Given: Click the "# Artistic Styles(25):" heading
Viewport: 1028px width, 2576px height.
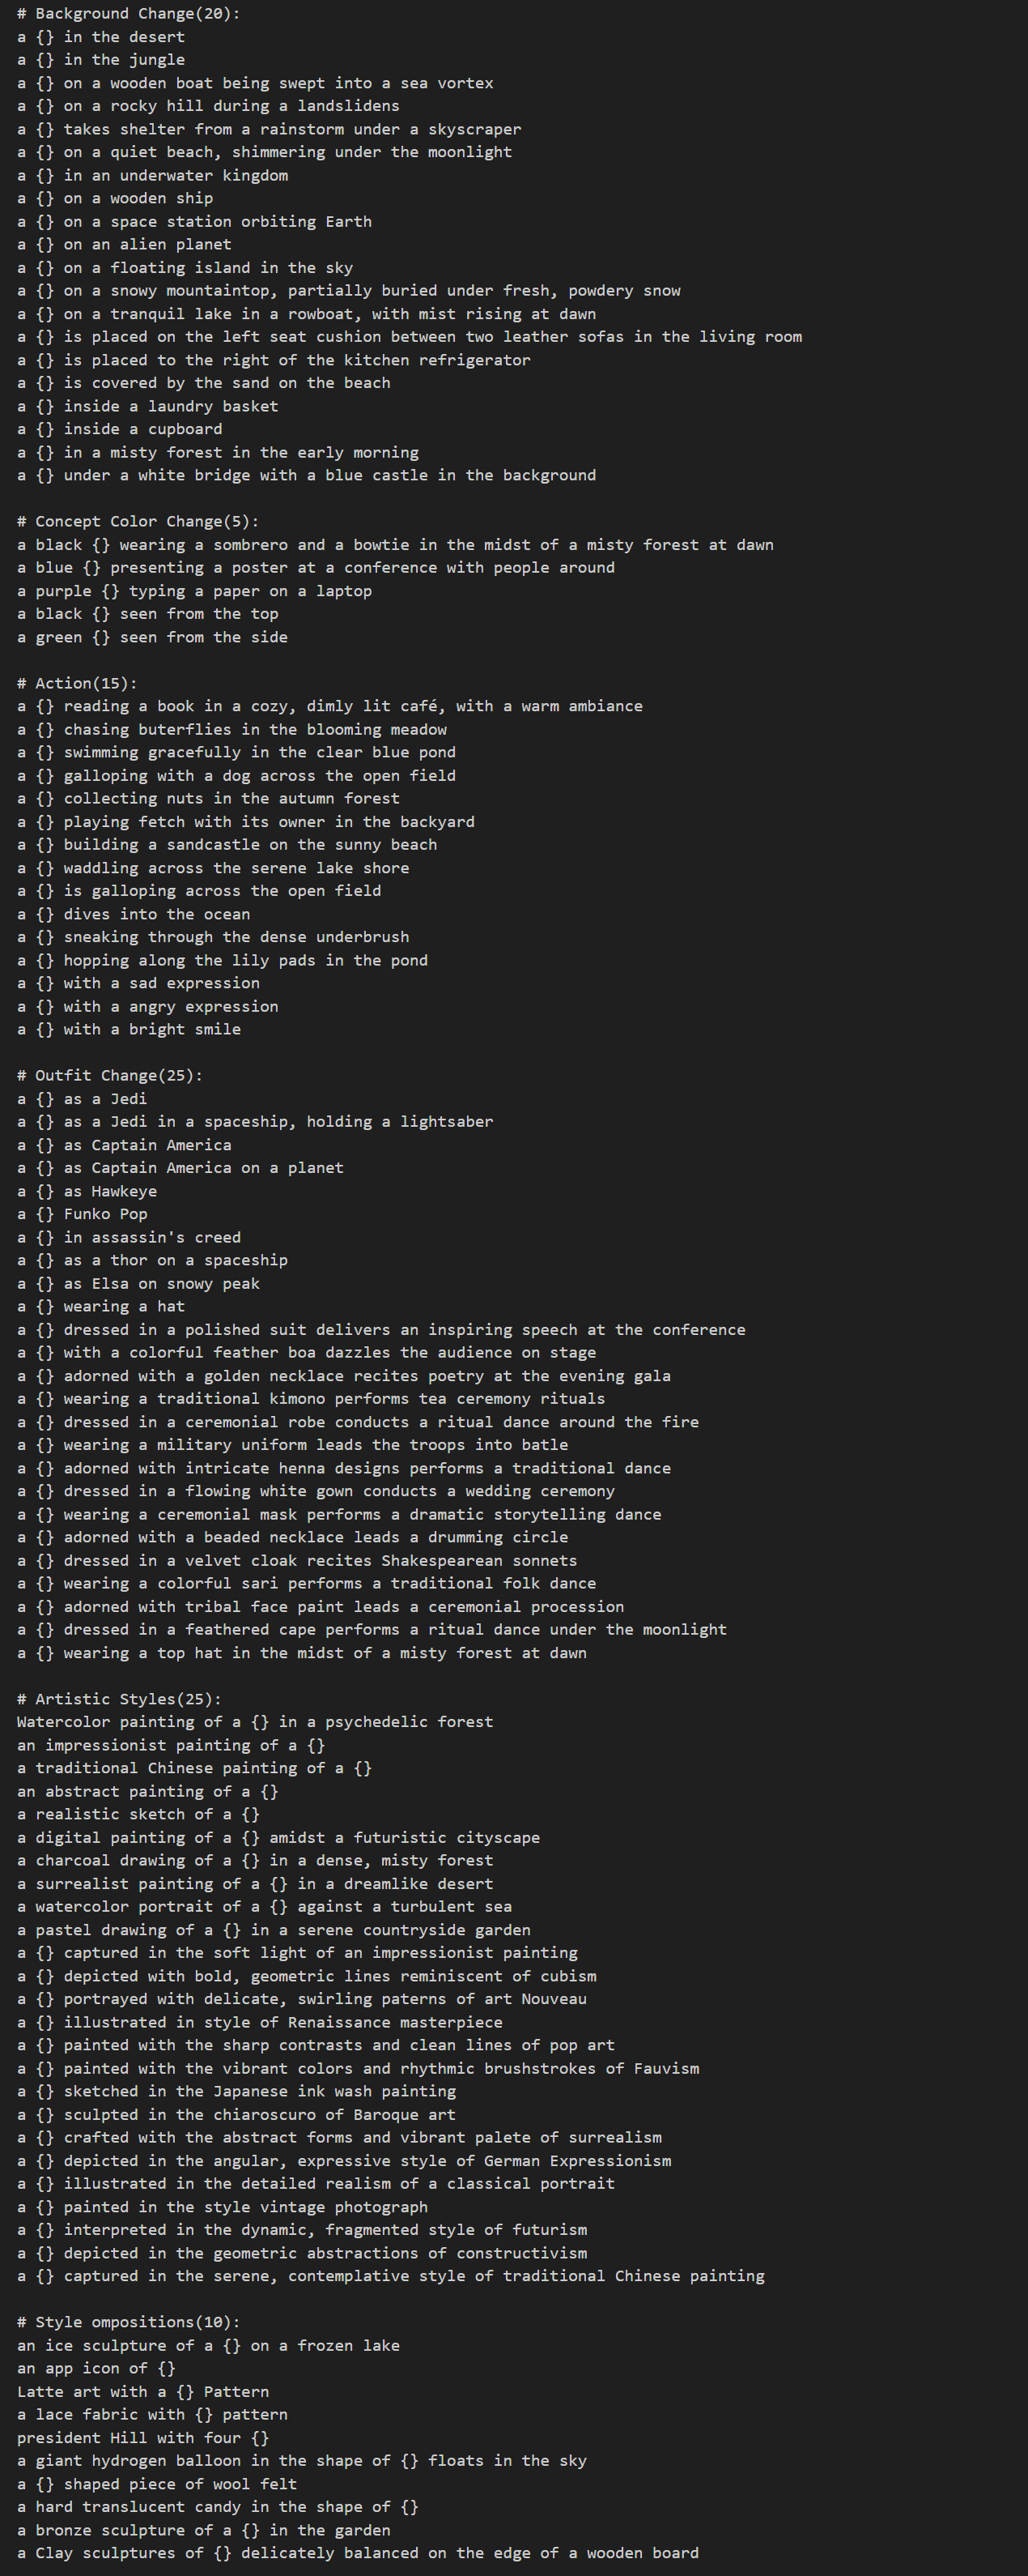Looking at the screenshot, I should pyautogui.click(x=119, y=1699).
